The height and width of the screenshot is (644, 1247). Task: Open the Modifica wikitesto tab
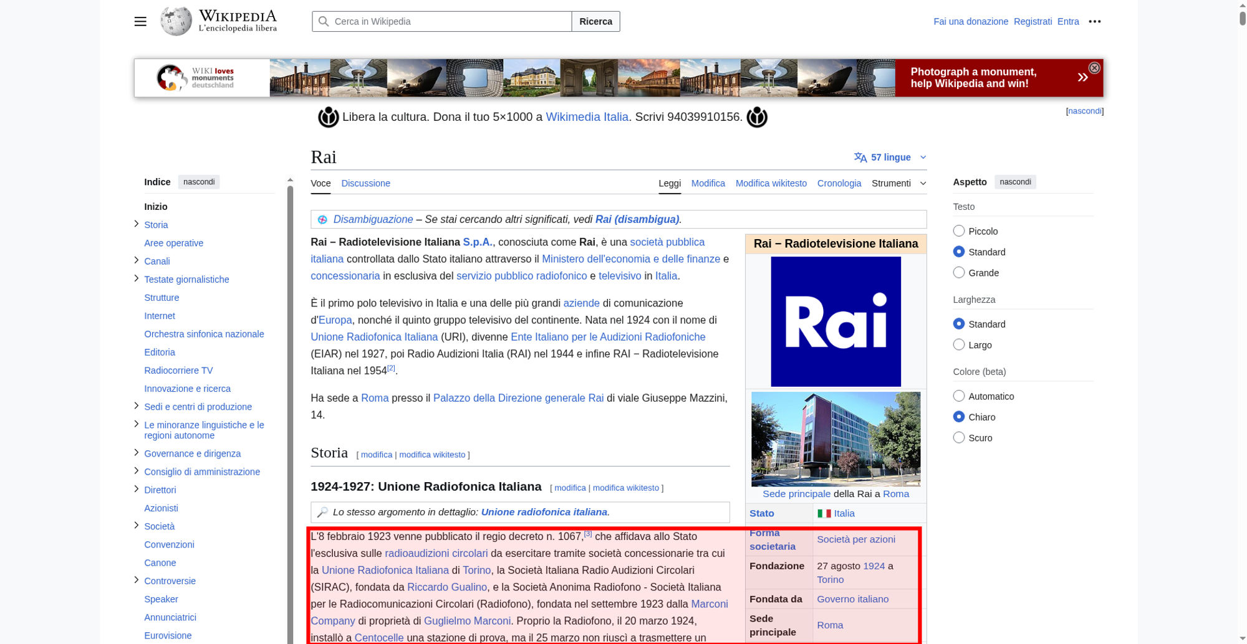[x=771, y=183]
